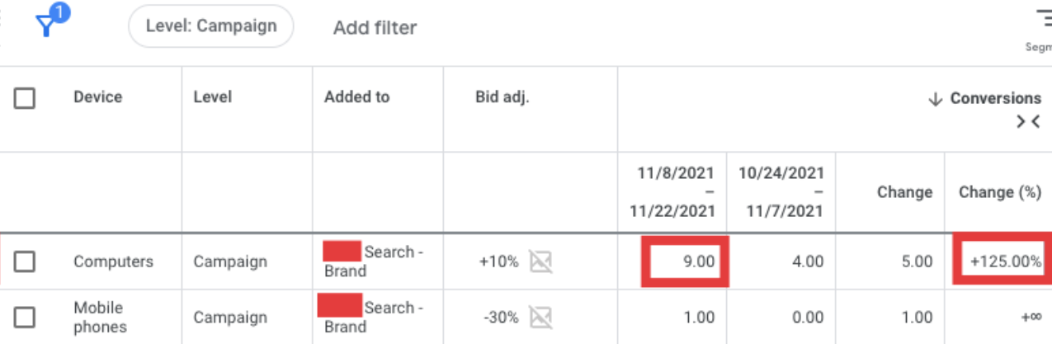Toggle the select-all header checkbox
The width and height of the screenshot is (1052, 344).
pos(25,99)
